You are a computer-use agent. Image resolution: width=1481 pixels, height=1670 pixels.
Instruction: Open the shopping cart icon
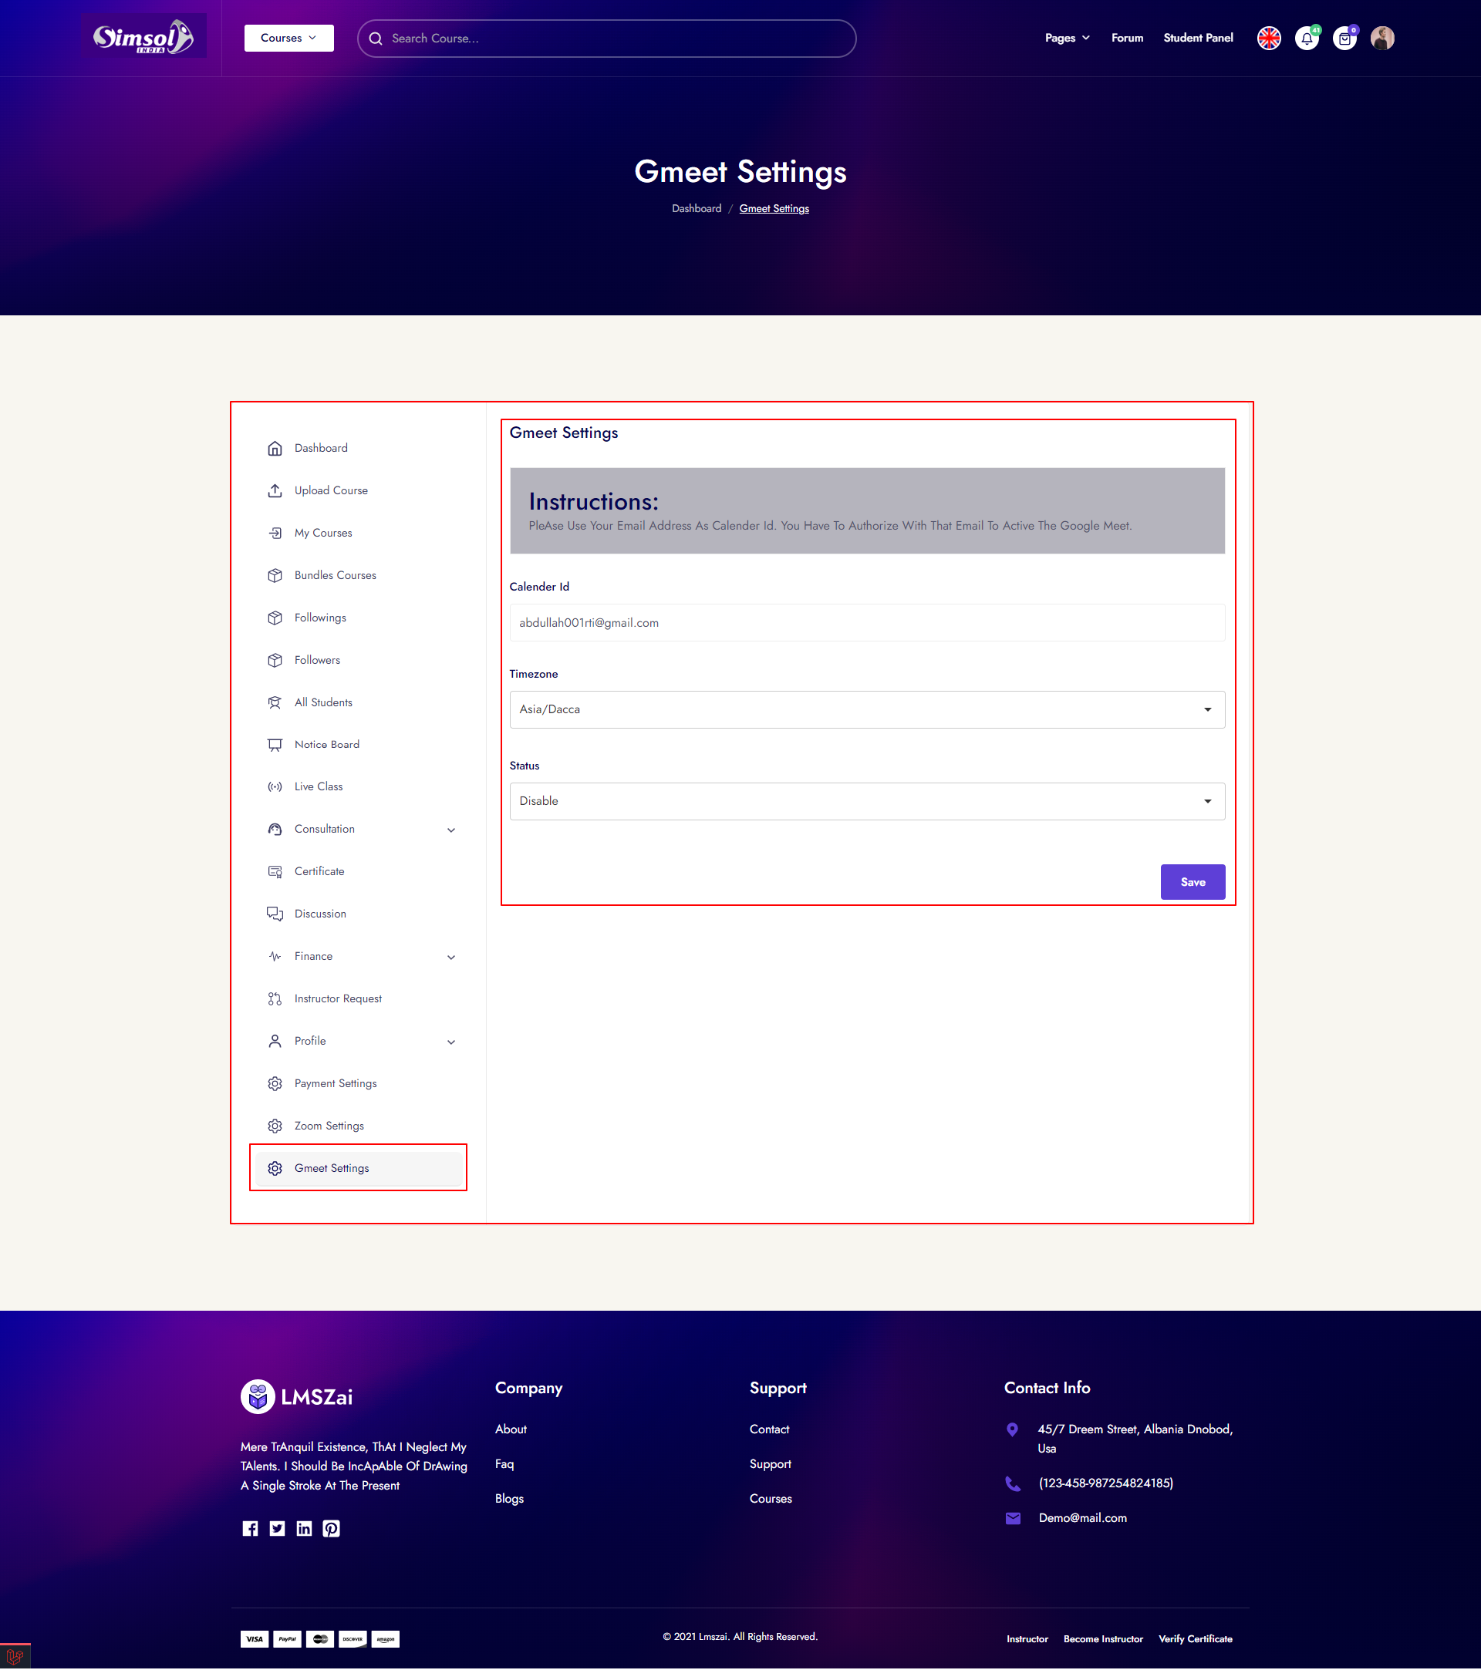[x=1344, y=39]
